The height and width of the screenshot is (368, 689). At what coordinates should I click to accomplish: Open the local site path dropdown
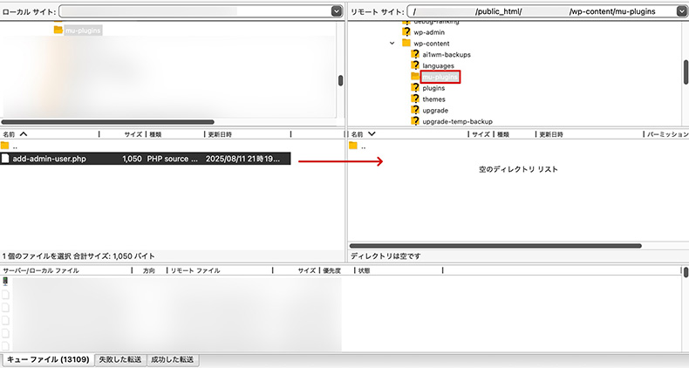click(337, 11)
